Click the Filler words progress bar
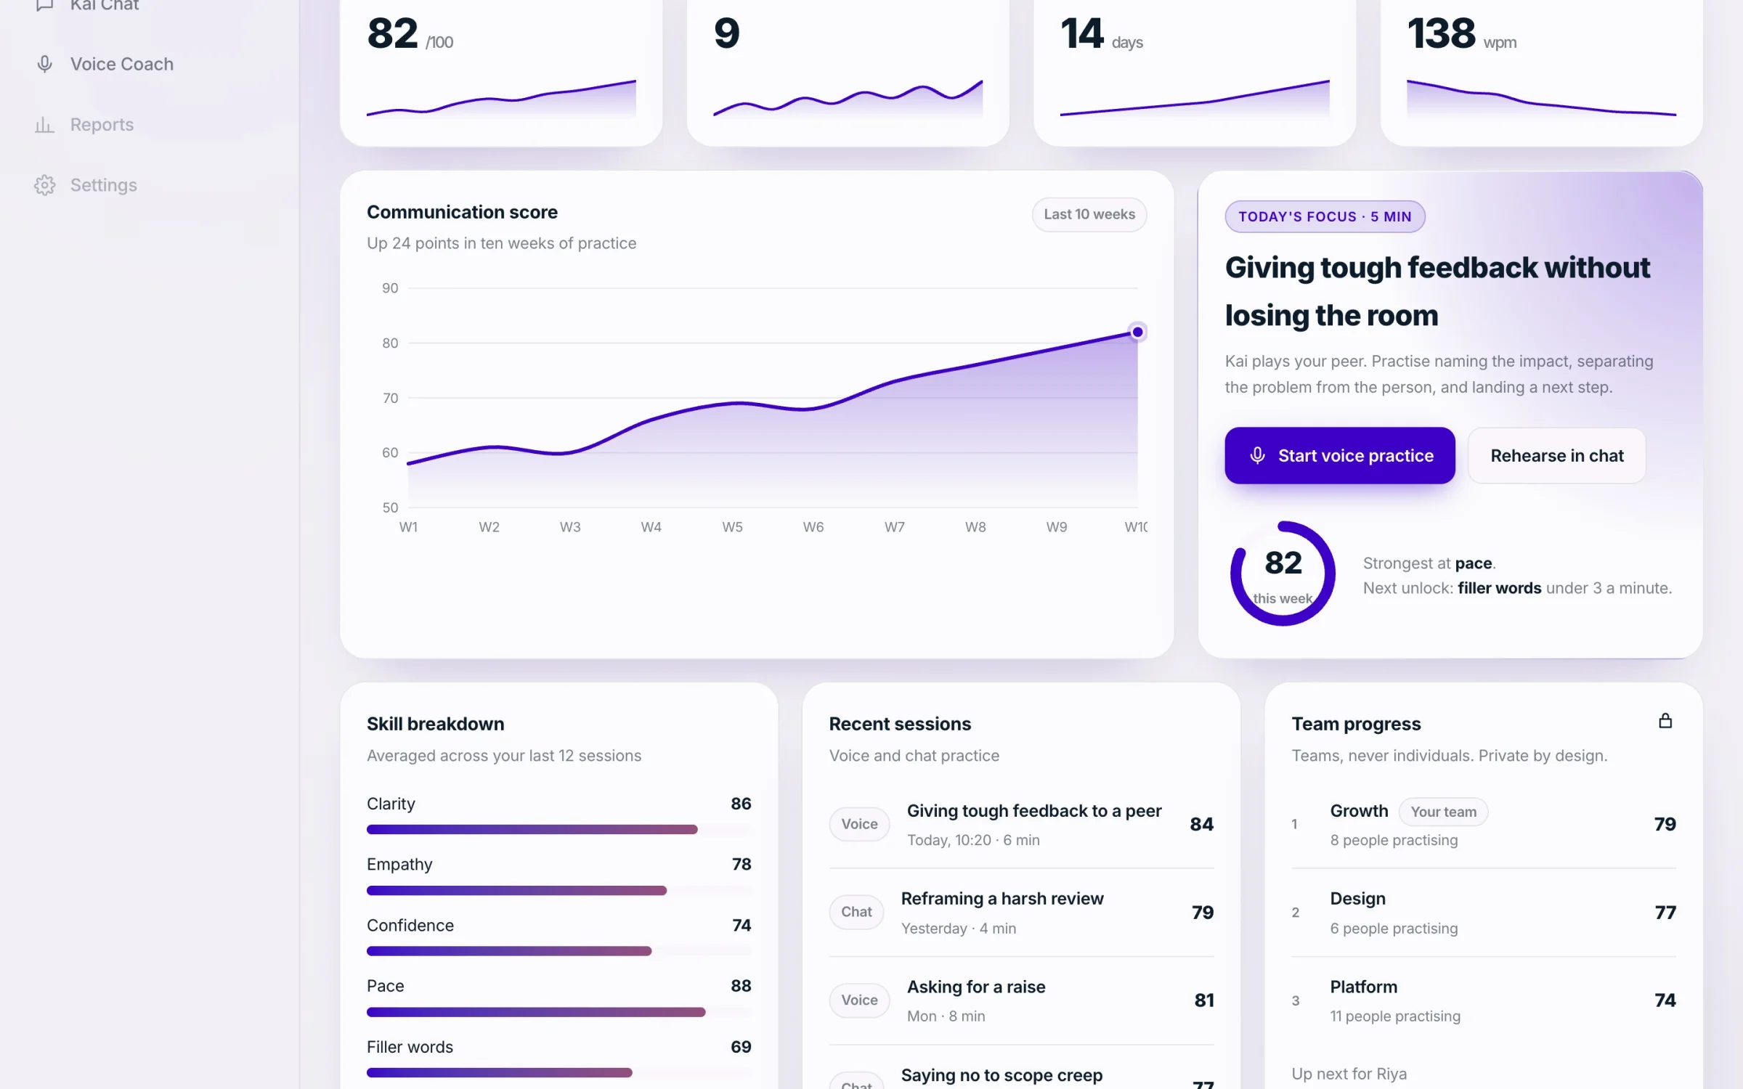The width and height of the screenshot is (1743, 1089). (559, 1072)
